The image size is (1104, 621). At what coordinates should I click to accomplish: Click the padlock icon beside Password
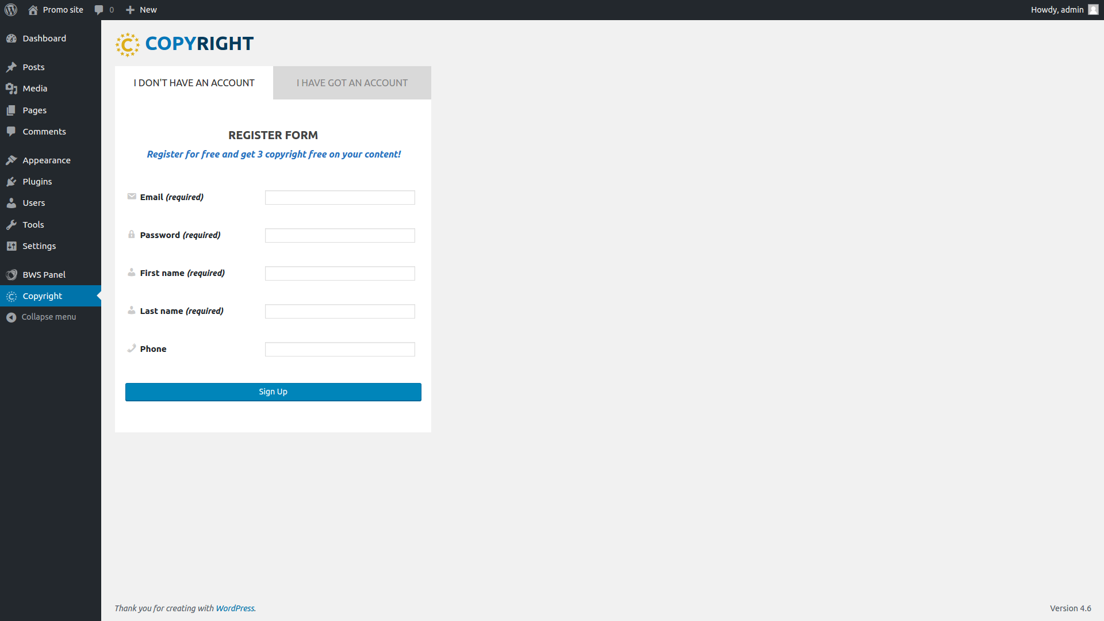(132, 235)
